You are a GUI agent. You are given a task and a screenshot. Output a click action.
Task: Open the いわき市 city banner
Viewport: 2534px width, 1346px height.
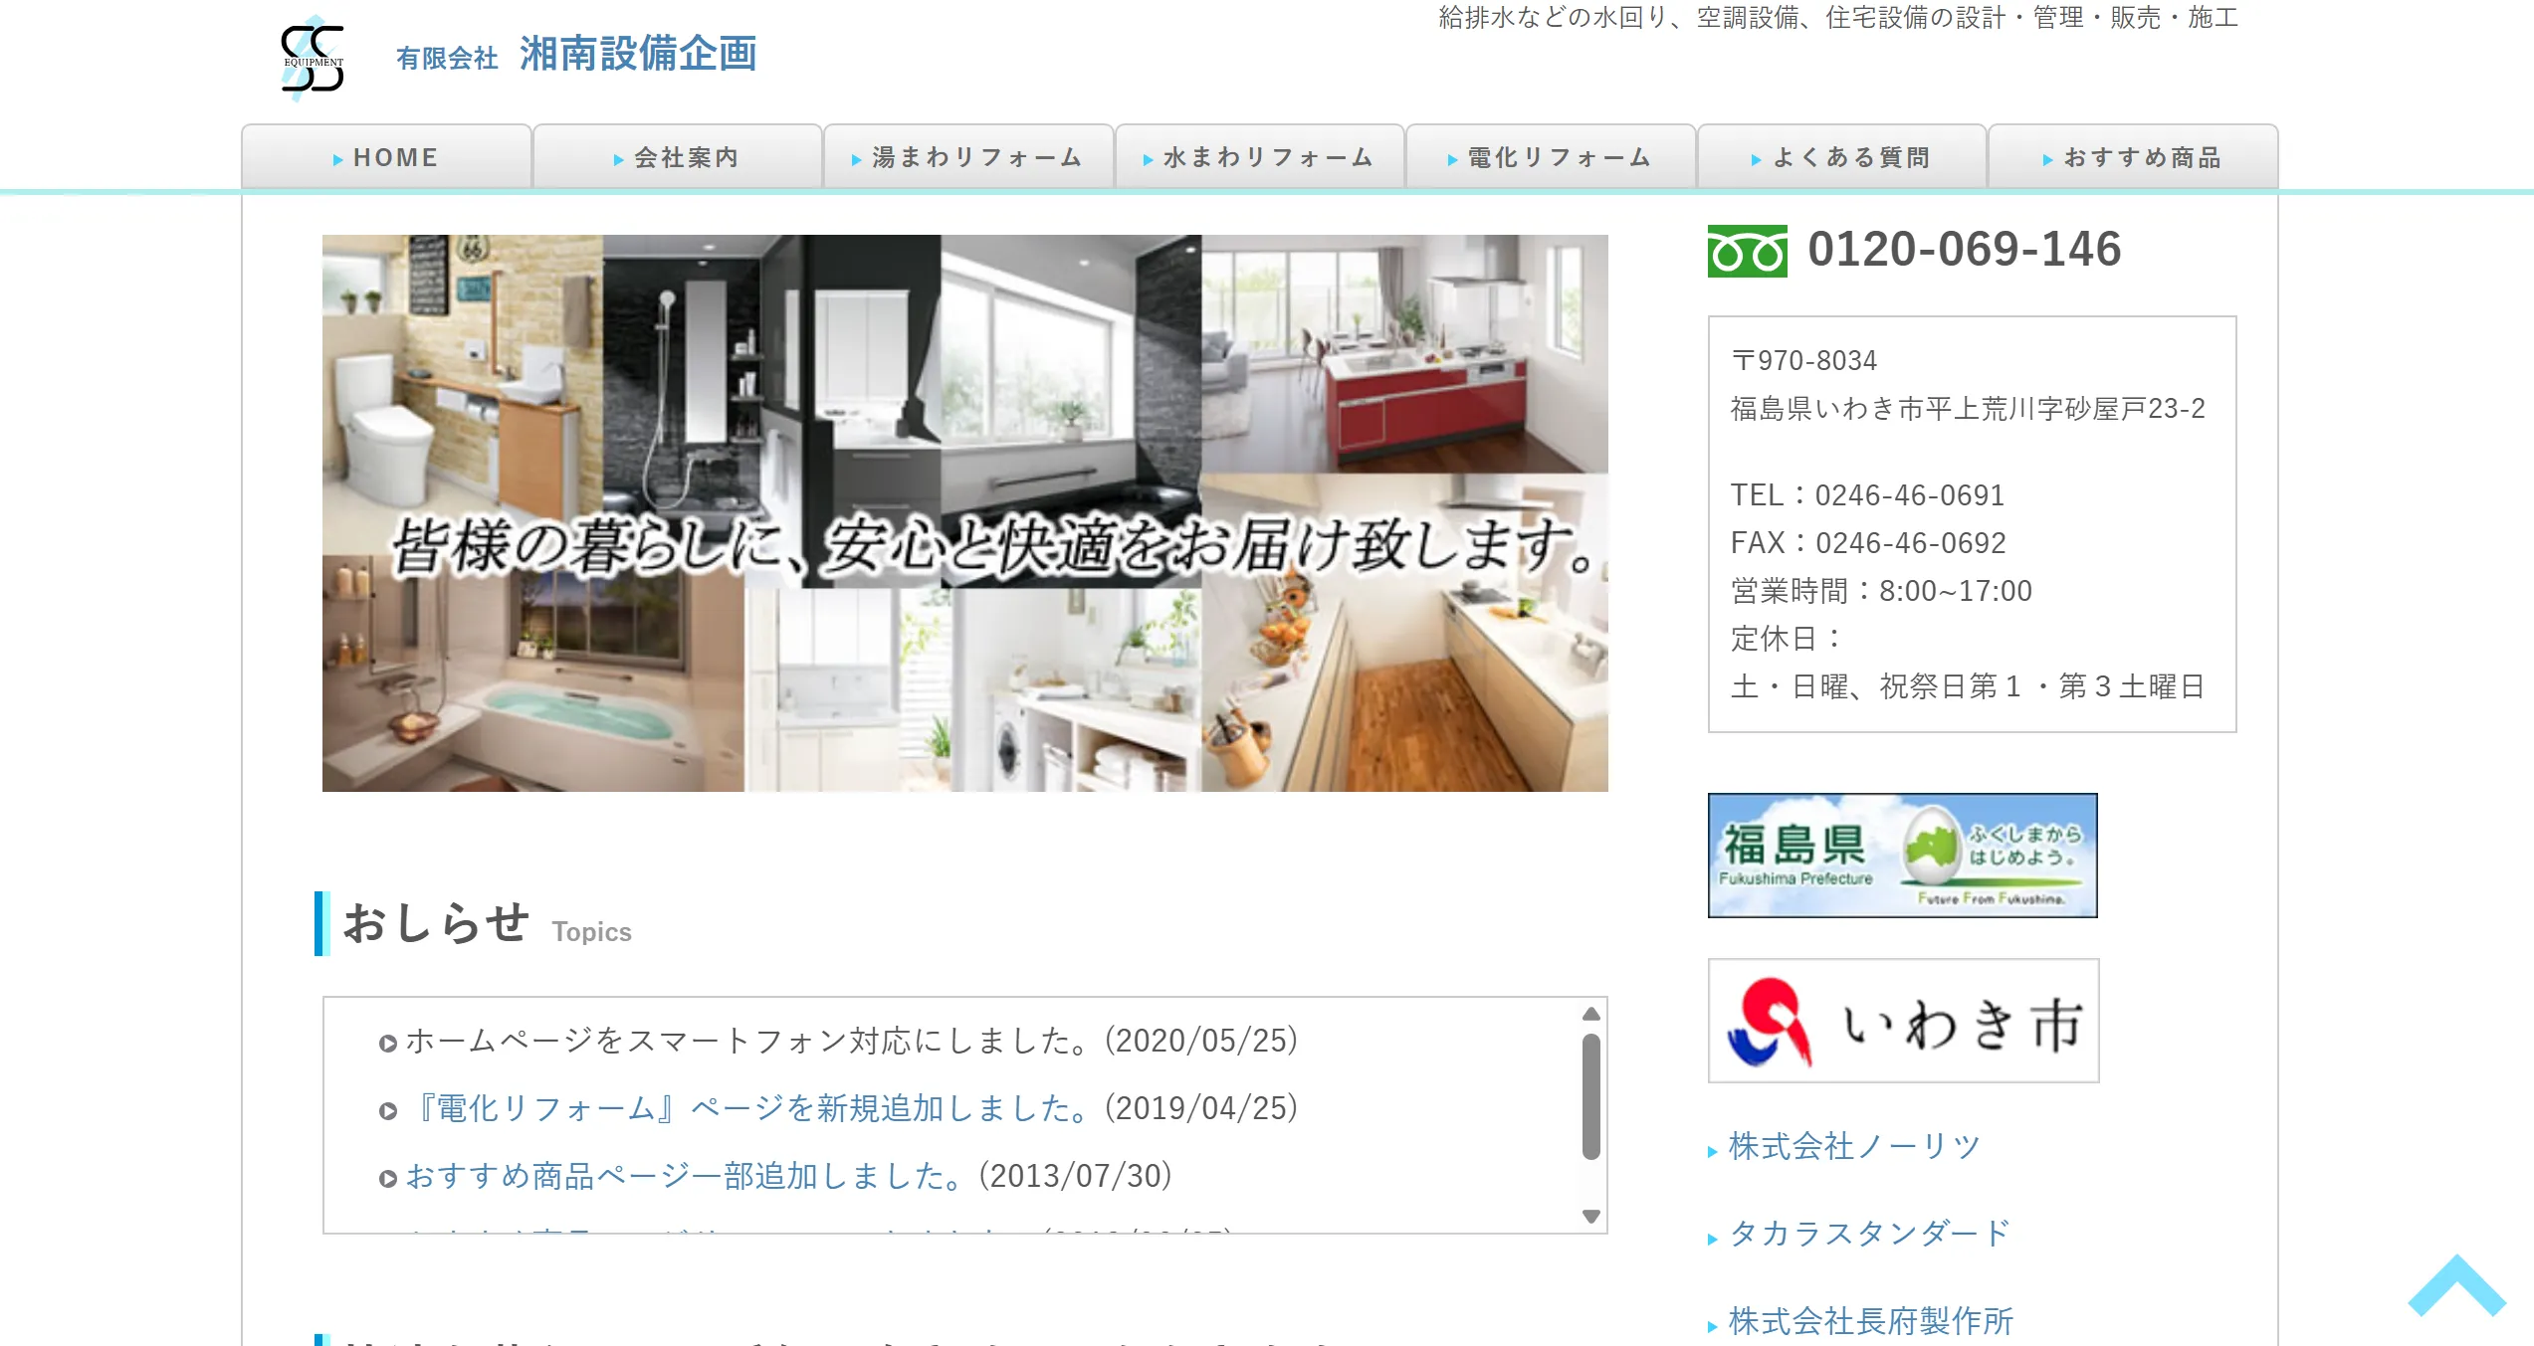(x=1902, y=1021)
